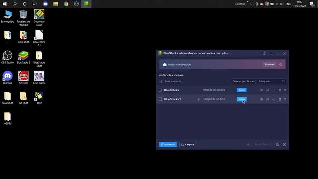
Task: Click the Carpeta button
Action: [188, 144]
